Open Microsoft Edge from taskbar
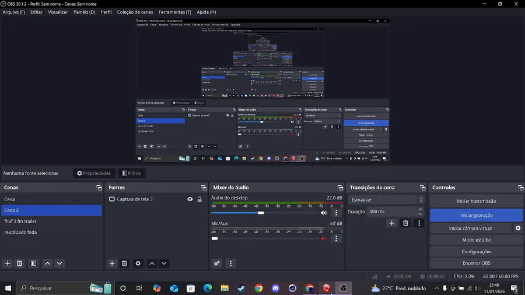The image size is (525, 295). 208,288
